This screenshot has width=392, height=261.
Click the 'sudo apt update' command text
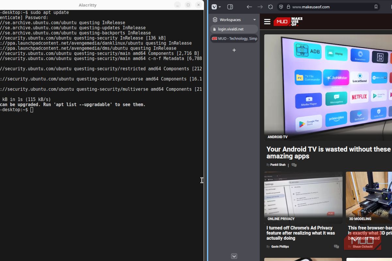point(50,12)
